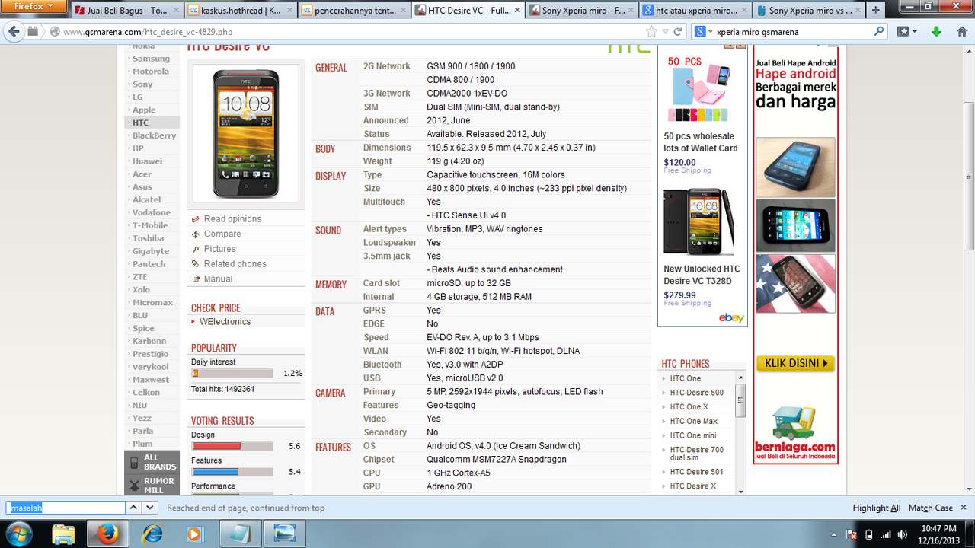Find next match with down arrow
The height and width of the screenshot is (548, 975).
tap(150, 508)
